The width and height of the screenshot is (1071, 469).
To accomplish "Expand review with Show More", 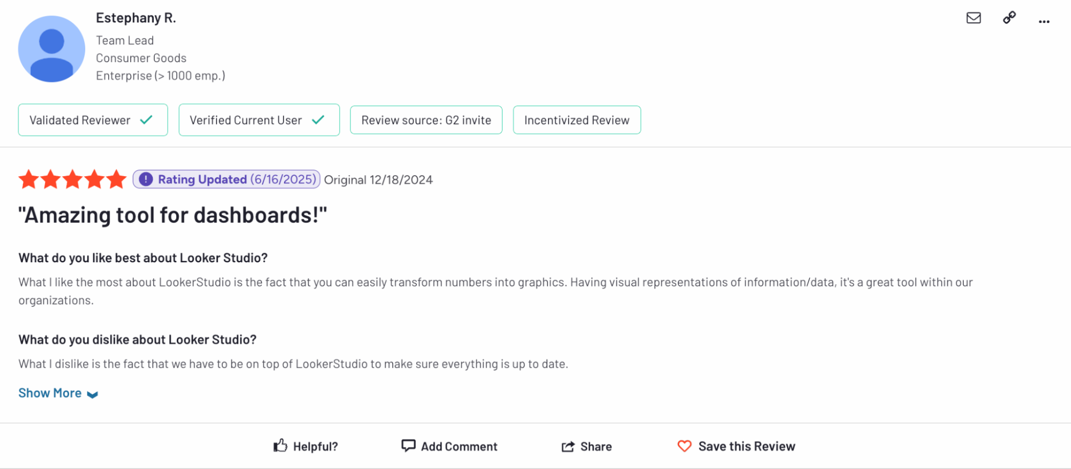I will pyautogui.click(x=58, y=393).
